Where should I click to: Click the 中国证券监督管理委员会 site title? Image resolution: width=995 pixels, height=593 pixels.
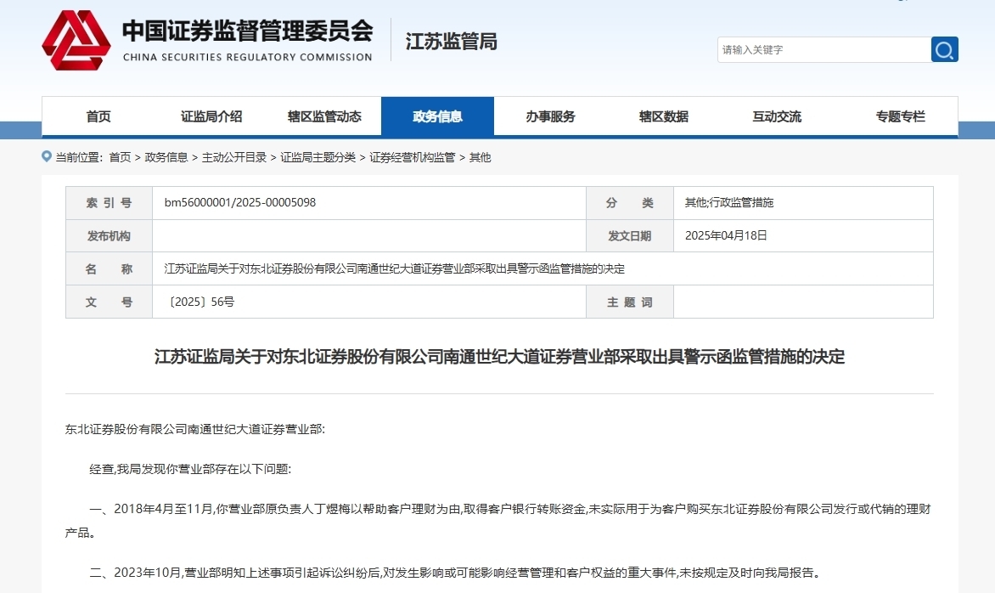[248, 31]
